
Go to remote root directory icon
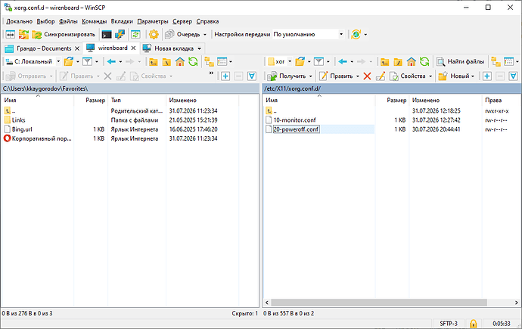pyautogui.click(x=398, y=61)
